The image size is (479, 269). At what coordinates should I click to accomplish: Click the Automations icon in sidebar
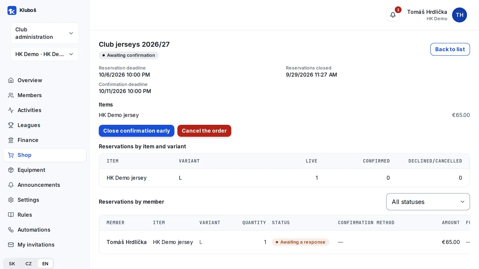[x=11, y=230]
